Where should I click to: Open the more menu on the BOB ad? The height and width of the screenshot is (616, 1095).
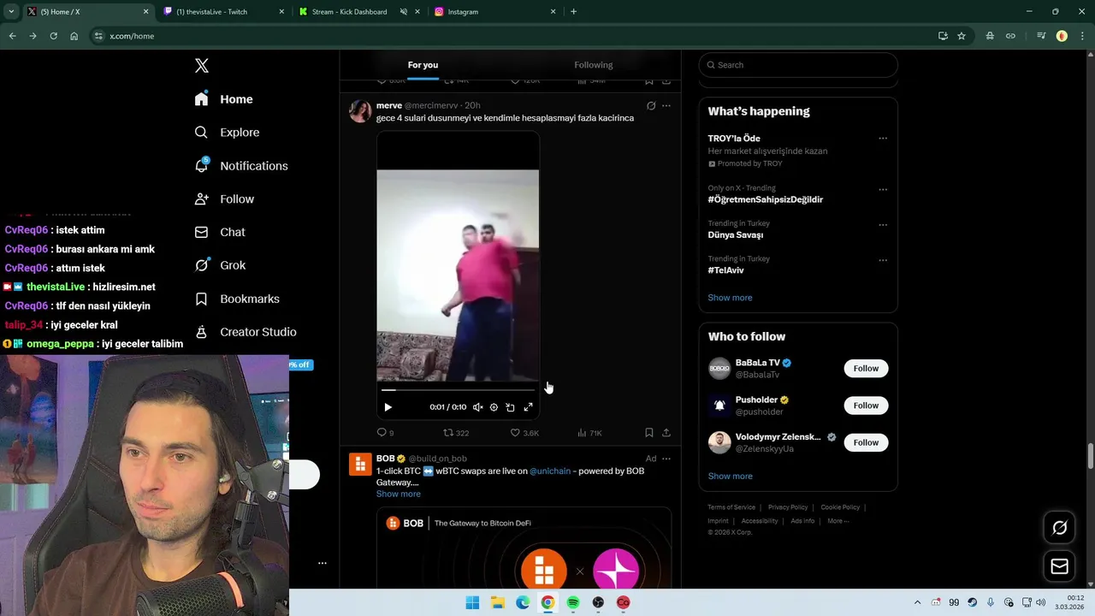pos(666,459)
